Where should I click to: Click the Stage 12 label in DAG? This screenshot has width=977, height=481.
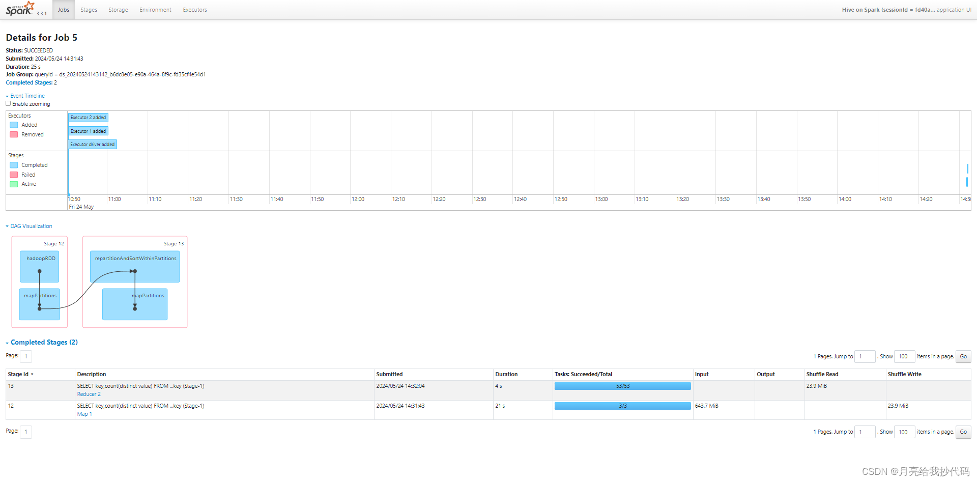point(54,244)
